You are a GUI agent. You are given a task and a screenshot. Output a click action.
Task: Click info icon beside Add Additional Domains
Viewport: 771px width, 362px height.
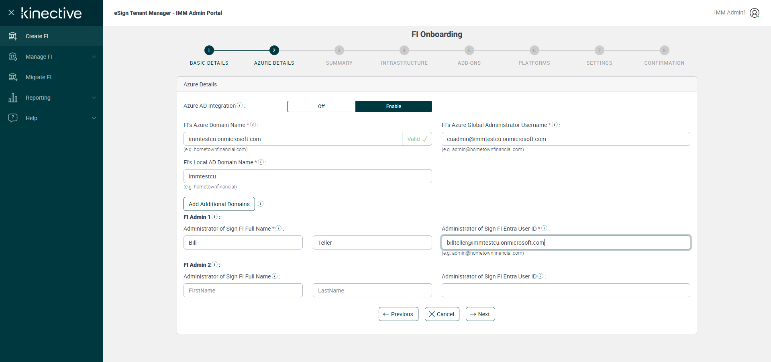tap(261, 204)
